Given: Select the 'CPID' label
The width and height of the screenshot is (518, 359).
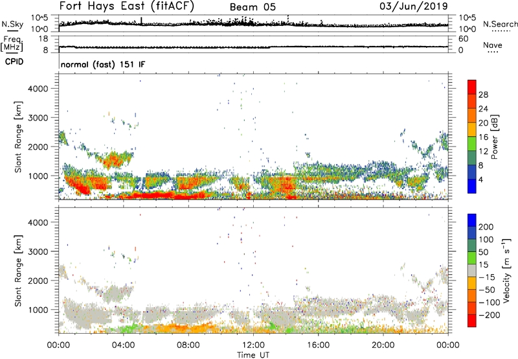Looking at the screenshot, I should 14,62.
